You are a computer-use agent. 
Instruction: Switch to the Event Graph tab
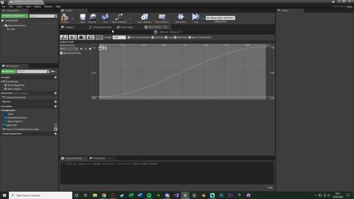point(125,27)
